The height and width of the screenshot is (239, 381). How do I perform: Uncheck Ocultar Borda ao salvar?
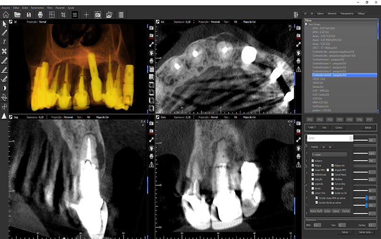click(317, 202)
